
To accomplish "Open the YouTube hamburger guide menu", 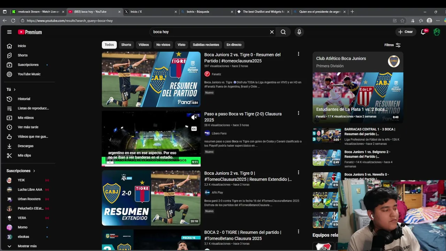I will [x=9, y=32].
